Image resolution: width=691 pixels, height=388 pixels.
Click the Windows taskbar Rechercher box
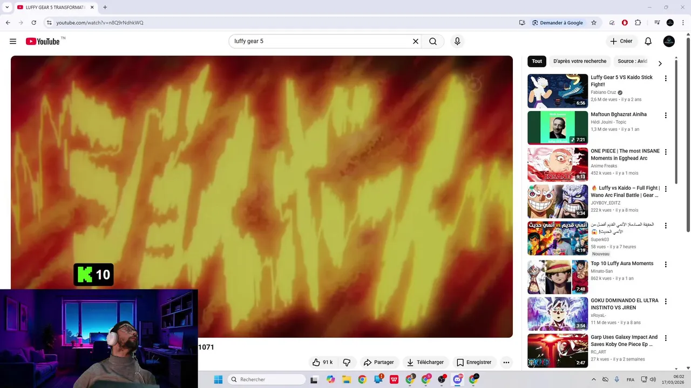click(266, 379)
